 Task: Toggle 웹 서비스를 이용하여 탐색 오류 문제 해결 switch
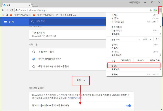click(x=128, y=106)
